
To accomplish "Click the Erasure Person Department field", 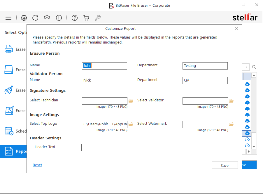I will pyautogui.click(x=205, y=66).
